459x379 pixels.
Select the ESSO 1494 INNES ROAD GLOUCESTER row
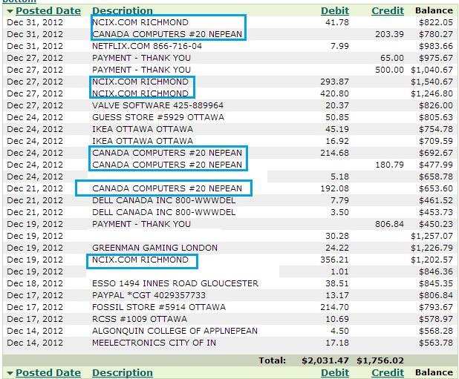(175, 283)
